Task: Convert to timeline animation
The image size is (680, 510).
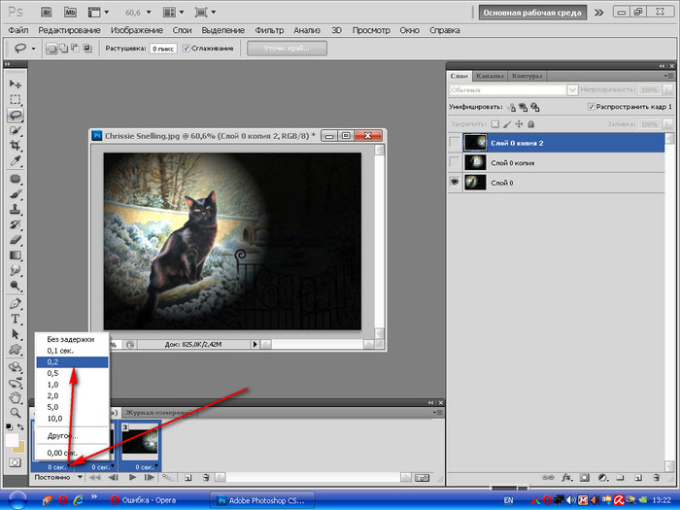Action: pyautogui.click(x=422, y=478)
